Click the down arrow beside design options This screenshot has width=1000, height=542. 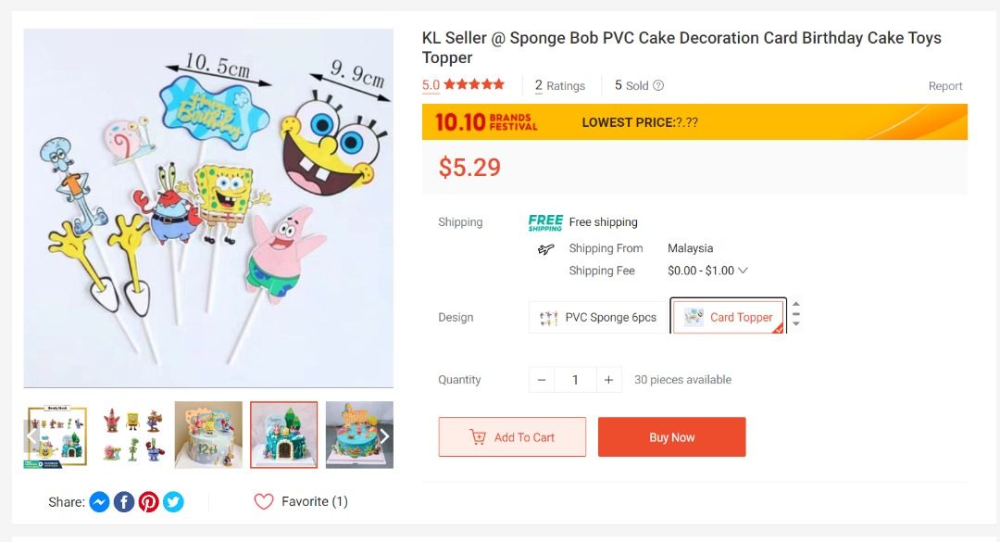[x=794, y=323]
